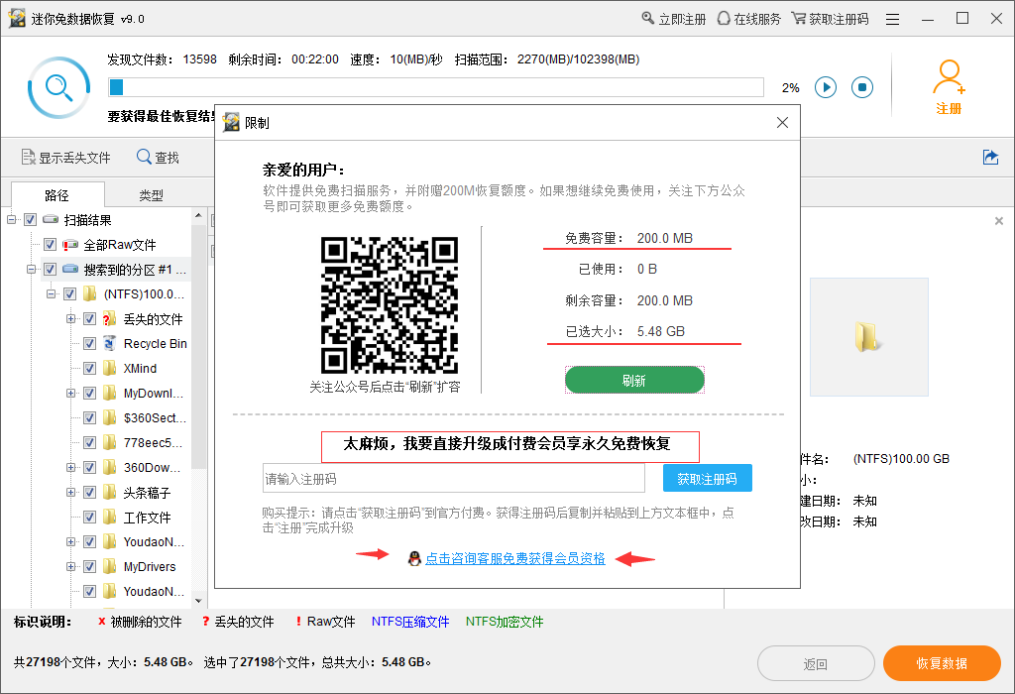
Task: Click the play/resume scan icon
Action: coord(826,87)
